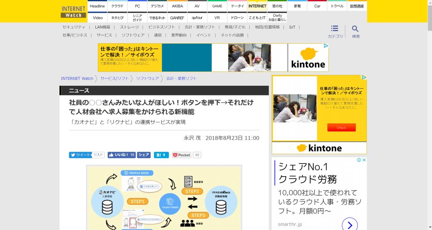Open ad info icon on SmartHR ad

click(359, 160)
